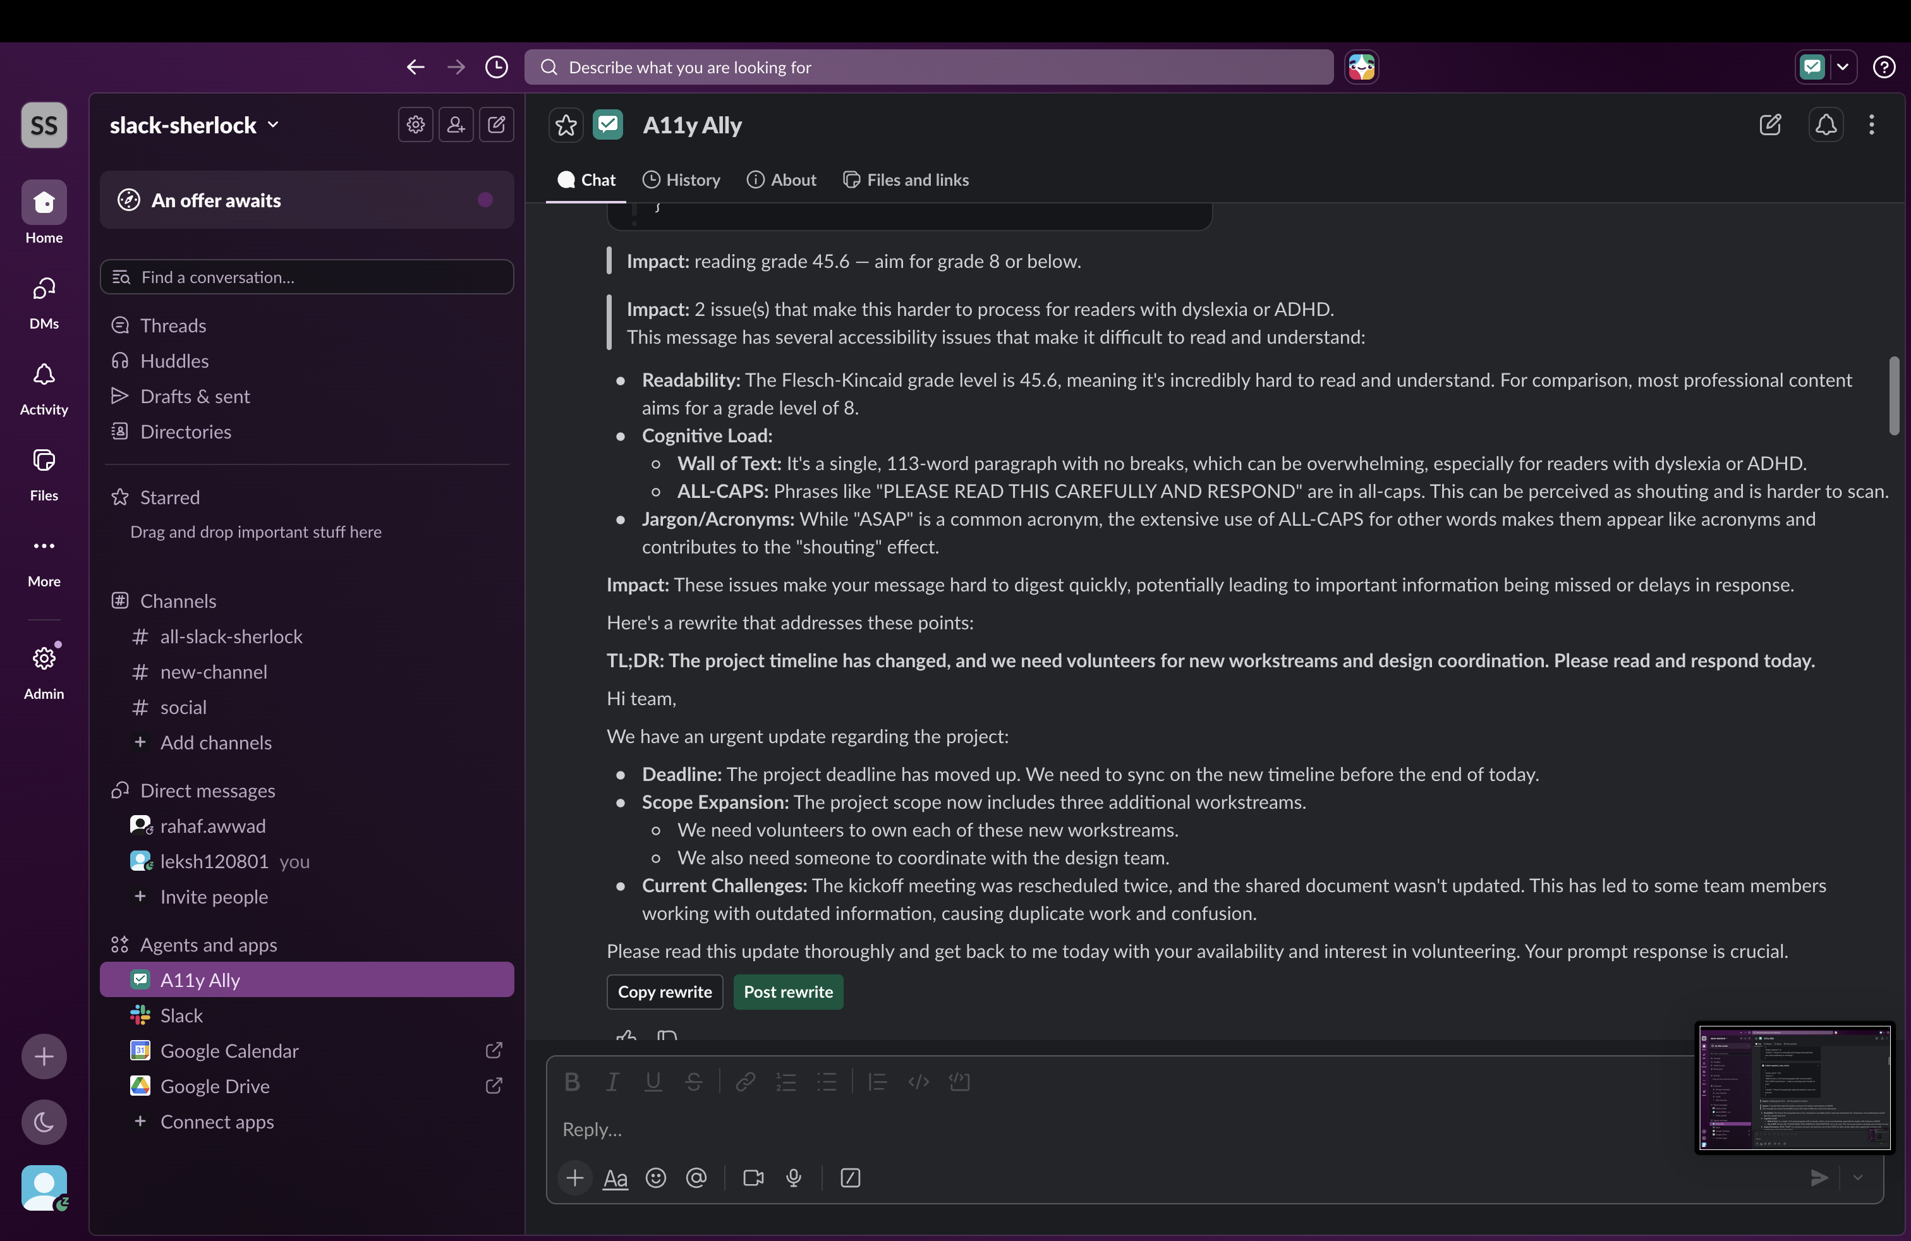
Task: Open help question mark icon
Action: pyautogui.click(x=1884, y=68)
